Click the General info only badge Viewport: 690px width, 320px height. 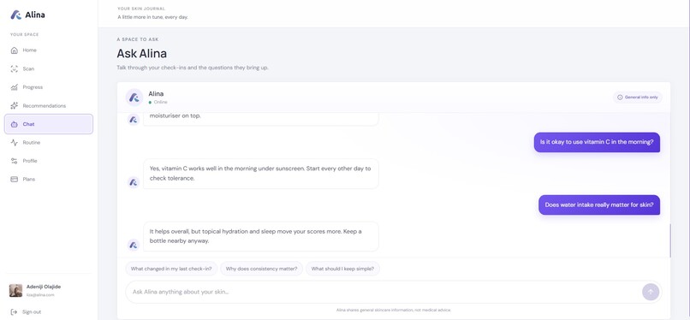(638, 98)
